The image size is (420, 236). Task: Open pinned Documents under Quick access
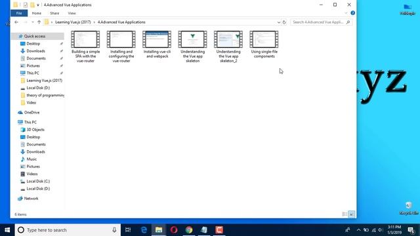tap(36, 58)
